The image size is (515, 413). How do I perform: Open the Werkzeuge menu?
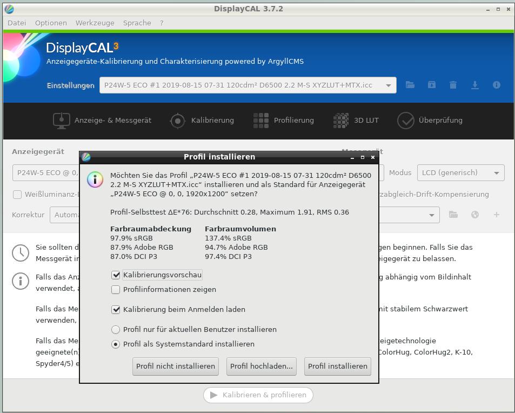point(95,23)
